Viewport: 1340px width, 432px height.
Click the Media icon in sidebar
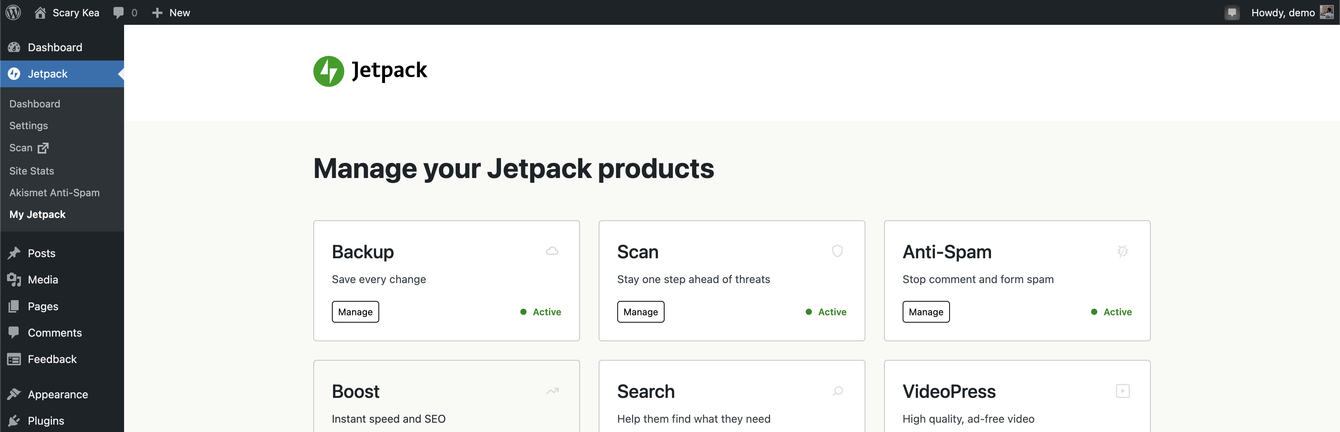(x=14, y=280)
